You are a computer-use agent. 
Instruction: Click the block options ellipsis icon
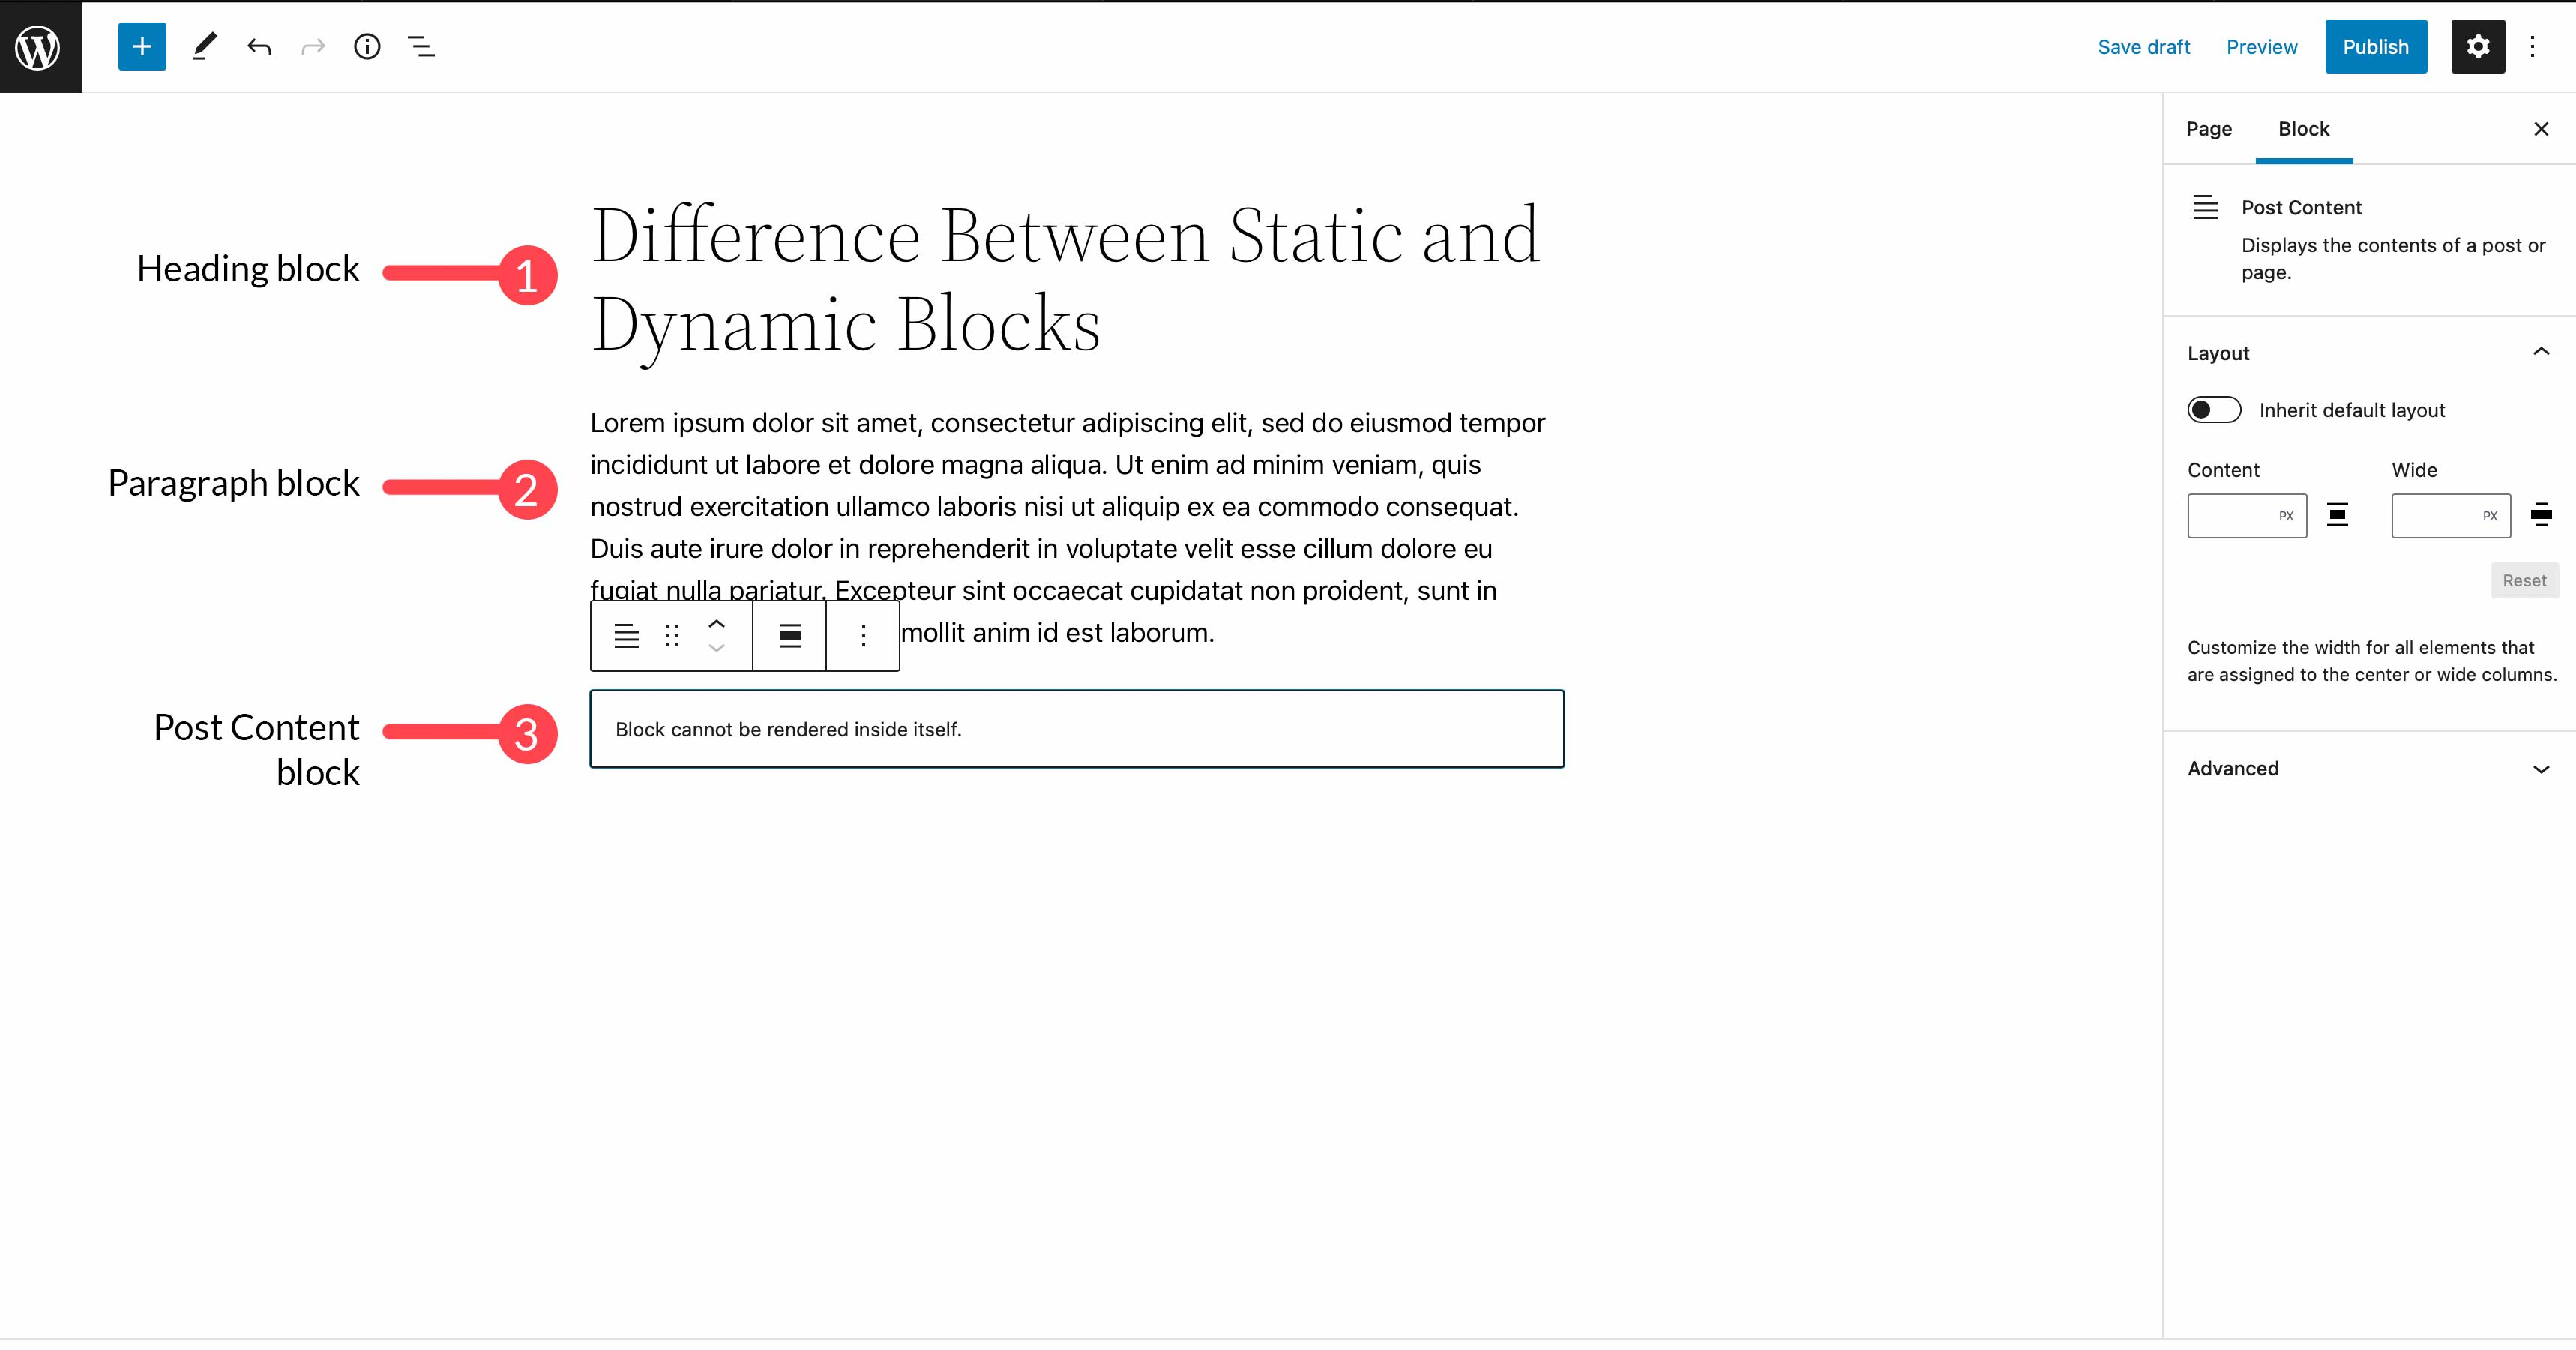pyautogui.click(x=862, y=636)
